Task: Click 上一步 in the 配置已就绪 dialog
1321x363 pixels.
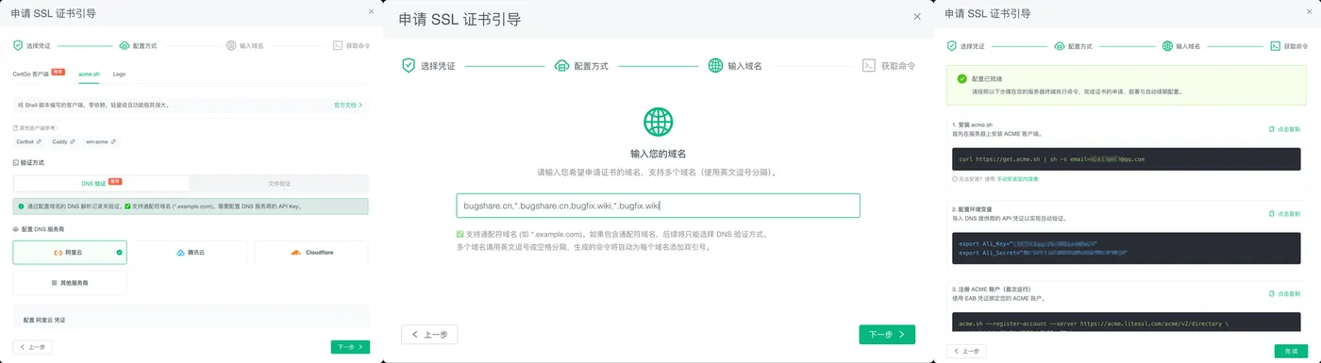Action: coord(967,351)
